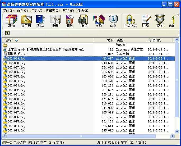Click the WinRAR title bar app icon
This screenshot has height=146, width=181.
pos(4,4)
